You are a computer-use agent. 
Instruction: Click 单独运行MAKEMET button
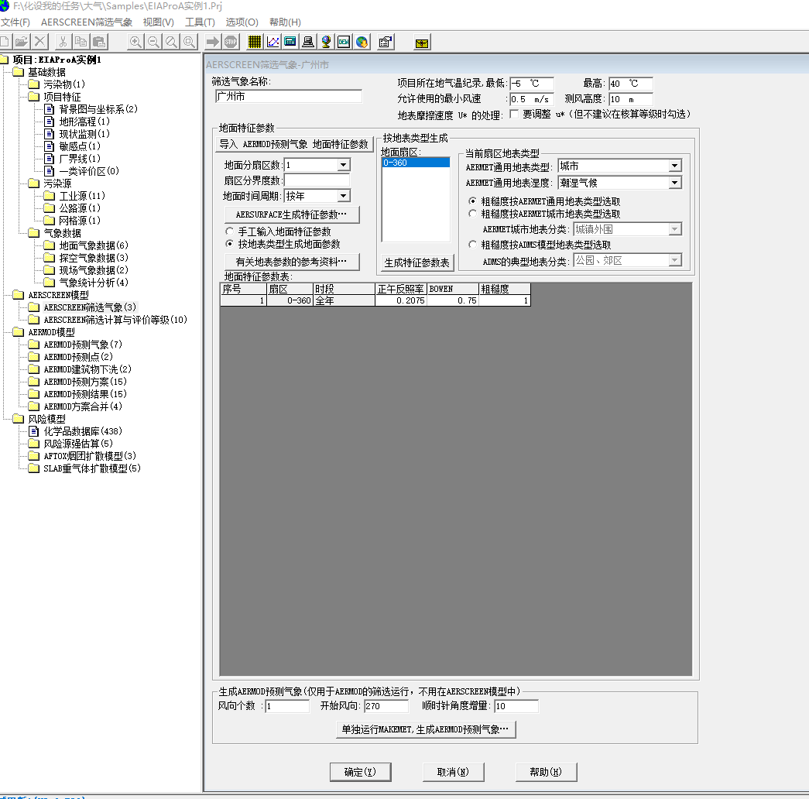point(426,729)
